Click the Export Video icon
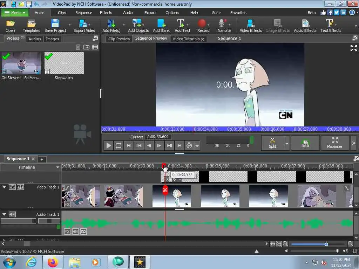 [x=84, y=26]
